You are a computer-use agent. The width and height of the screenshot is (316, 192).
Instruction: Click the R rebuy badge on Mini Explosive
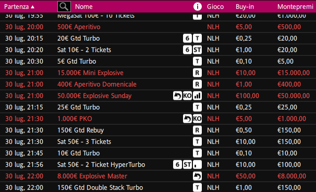click(197, 73)
